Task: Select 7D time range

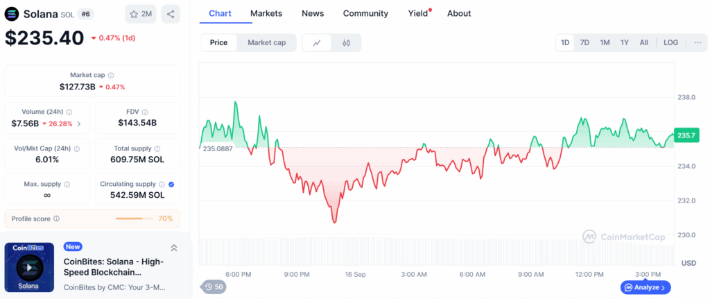Action: (x=585, y=42)
